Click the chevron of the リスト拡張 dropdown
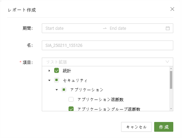Viewport: 182px width, 138px height. click(x=167, y=62)
